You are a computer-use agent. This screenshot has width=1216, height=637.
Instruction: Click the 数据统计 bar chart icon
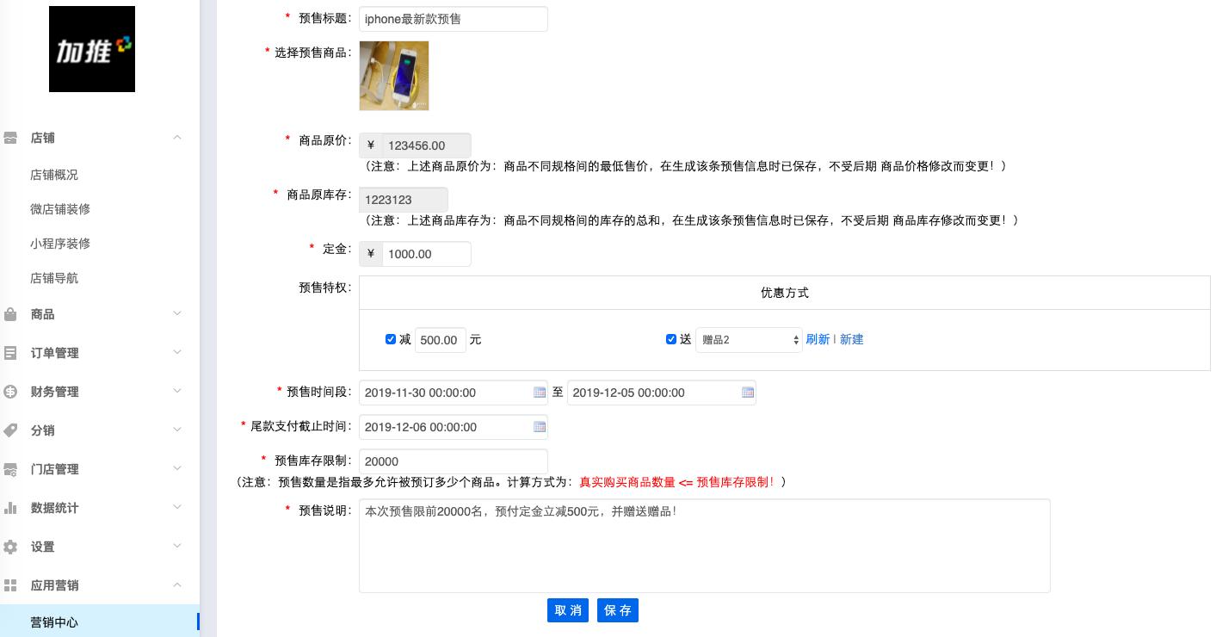point(11,508)
